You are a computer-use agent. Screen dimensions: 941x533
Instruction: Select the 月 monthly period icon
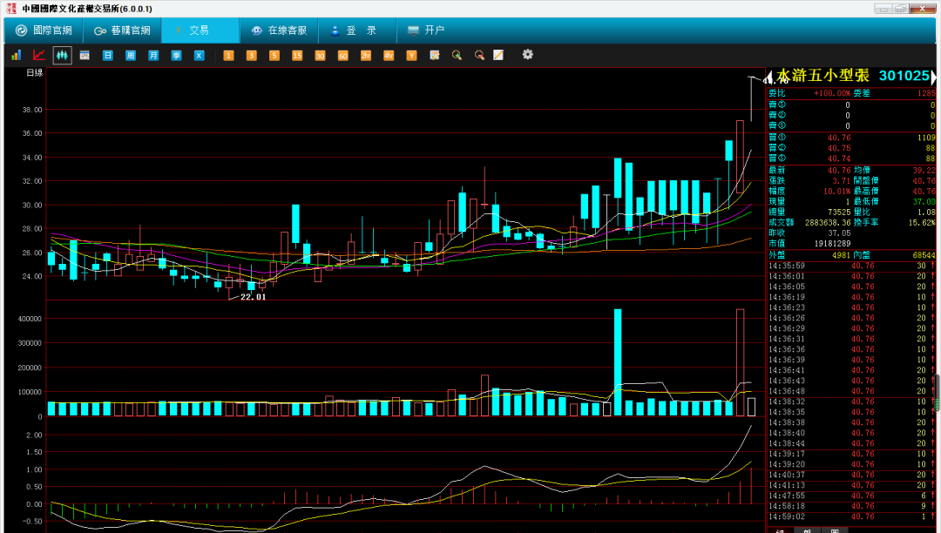[153, 55]
